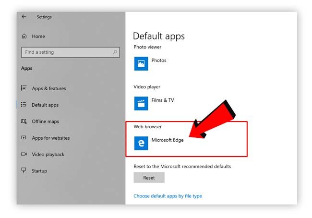
Task: Click the Films & TV tile icon
Action: (x=141, y=104)
